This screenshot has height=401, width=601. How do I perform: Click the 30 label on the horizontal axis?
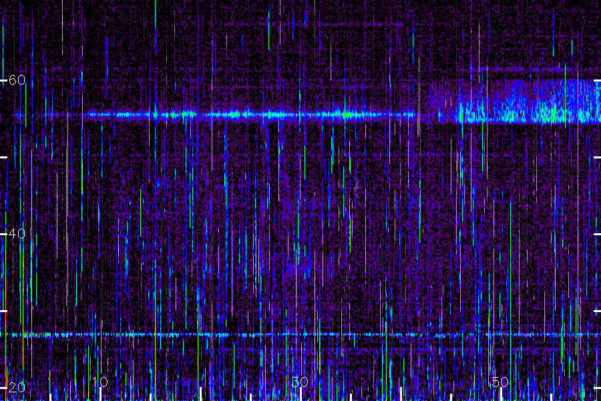300,382
